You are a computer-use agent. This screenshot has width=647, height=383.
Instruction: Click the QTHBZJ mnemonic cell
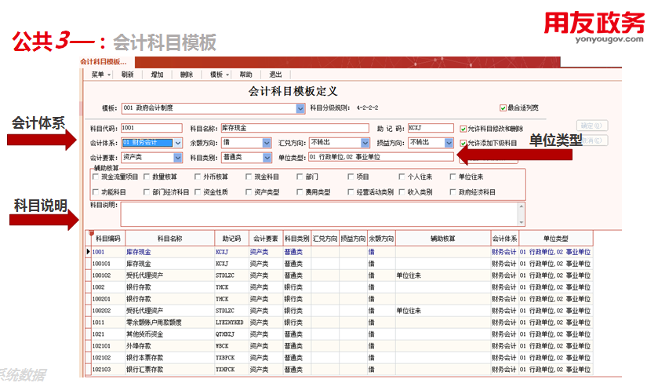point(231,334)
